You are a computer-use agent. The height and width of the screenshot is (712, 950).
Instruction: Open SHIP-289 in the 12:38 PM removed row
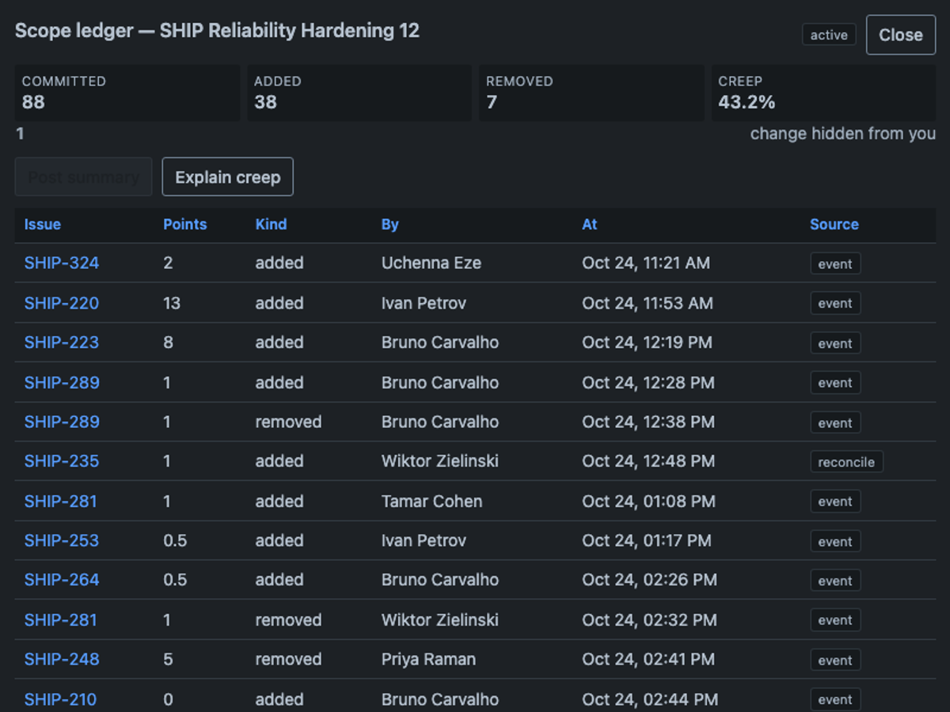(x=62, y=422)
